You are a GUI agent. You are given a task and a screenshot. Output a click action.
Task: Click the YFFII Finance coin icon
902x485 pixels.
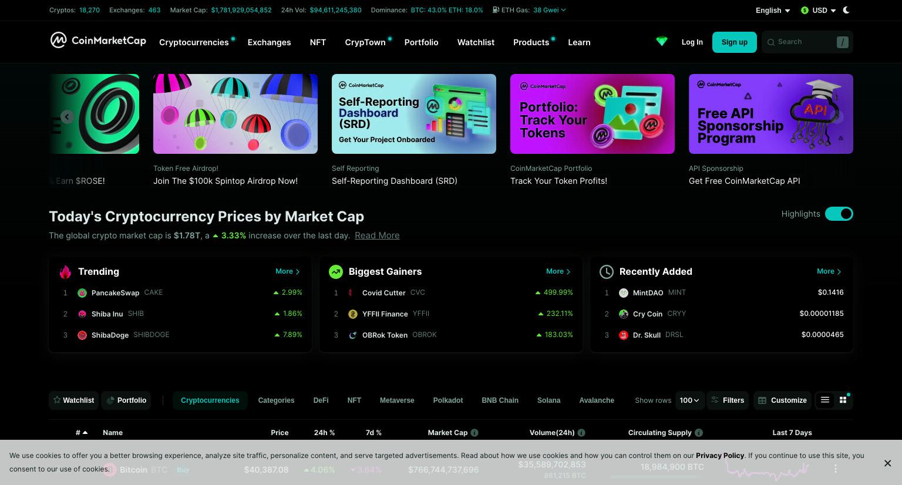[353, 314]
